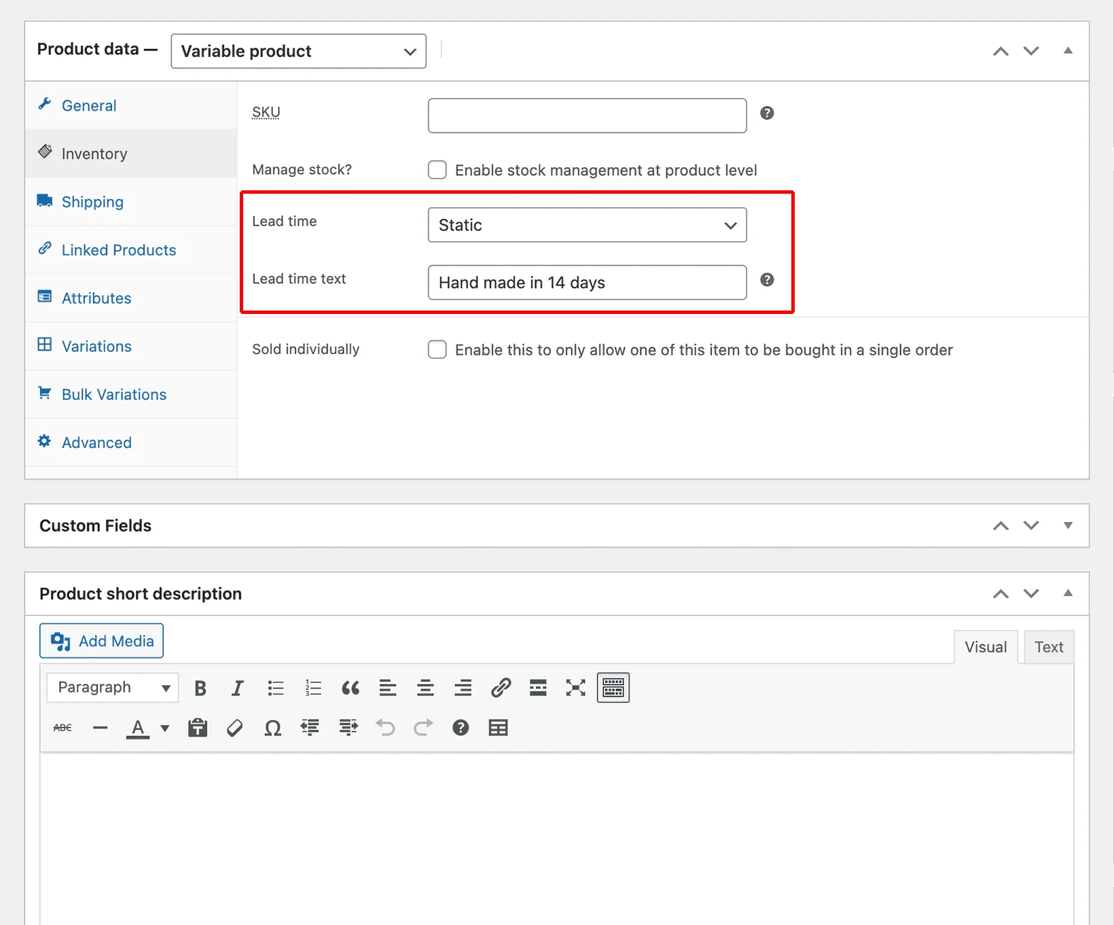Open the text color picker arrow
Screen dimensions: 1114x925
point(165,727)
